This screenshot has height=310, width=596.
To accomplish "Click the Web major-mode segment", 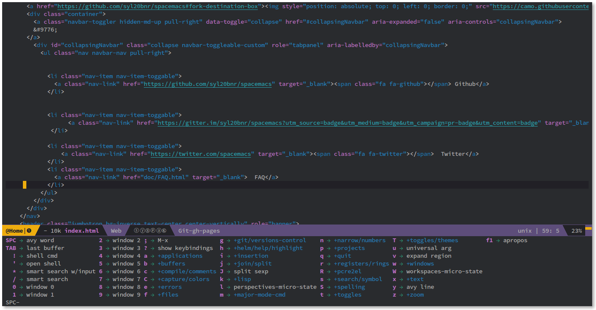I will click(116, 230).
